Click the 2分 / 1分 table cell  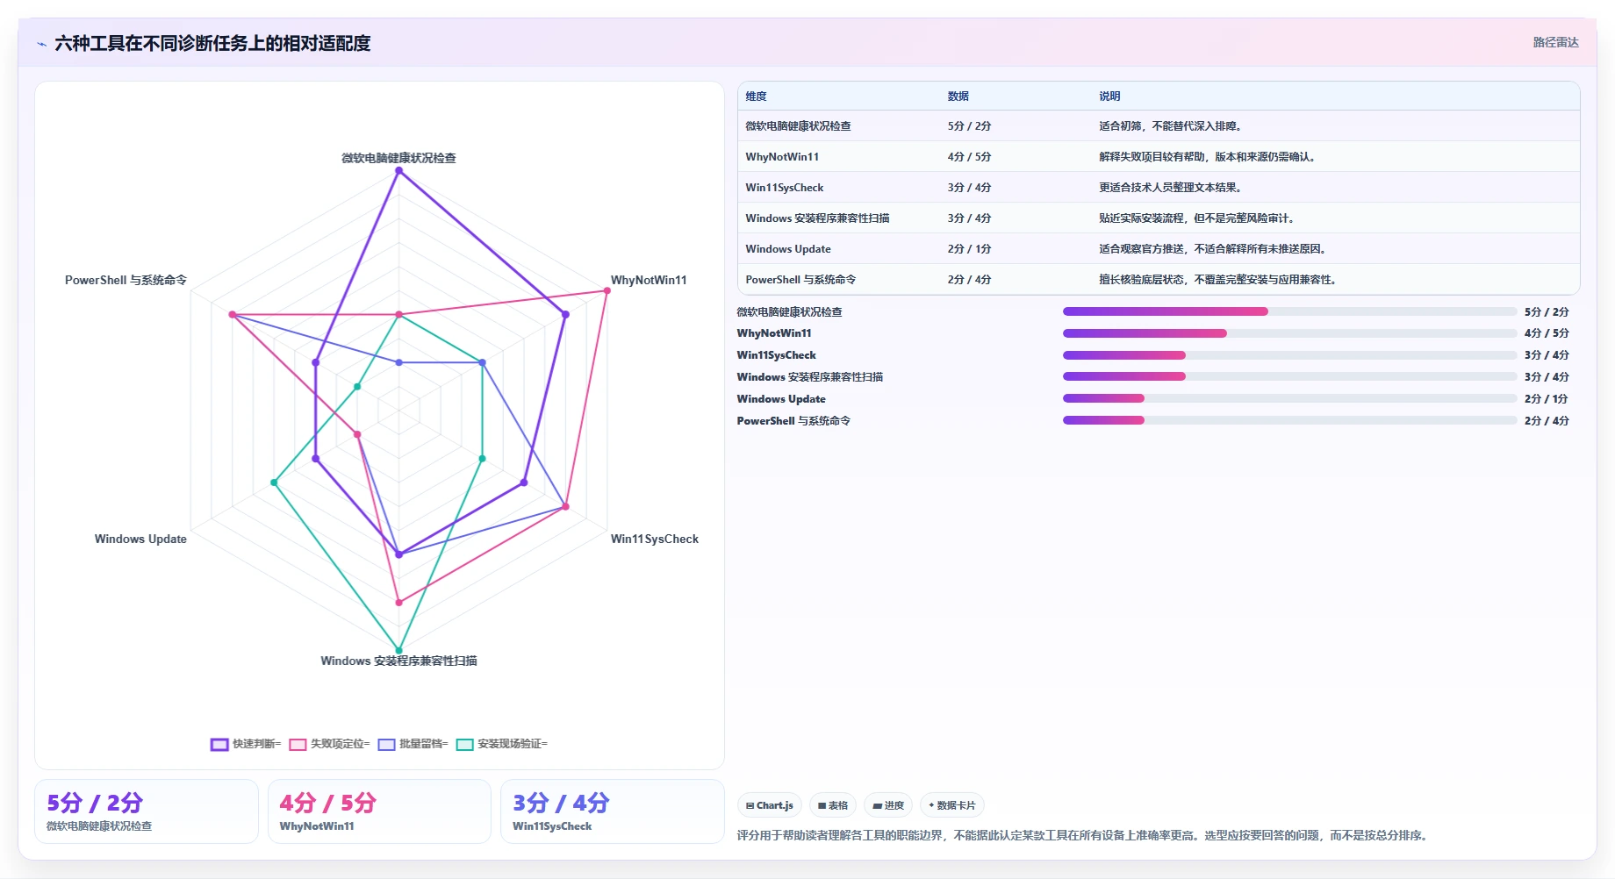point(969,249)
